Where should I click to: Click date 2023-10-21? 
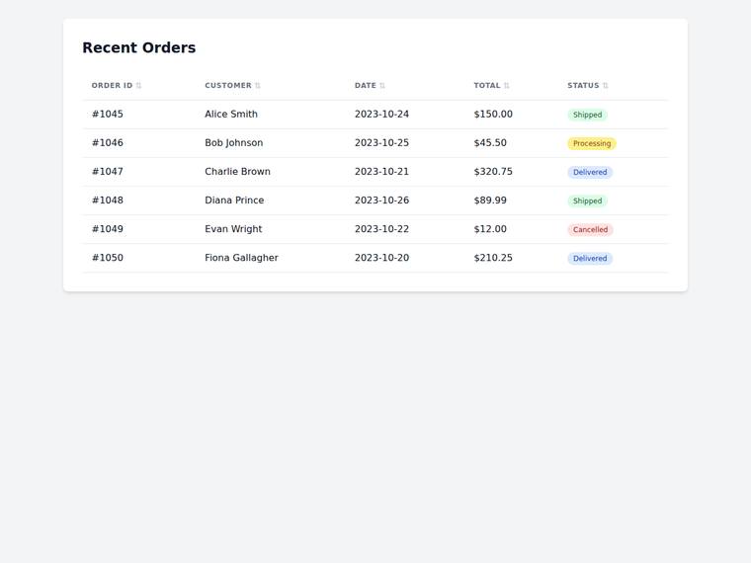tap(381, 172)
